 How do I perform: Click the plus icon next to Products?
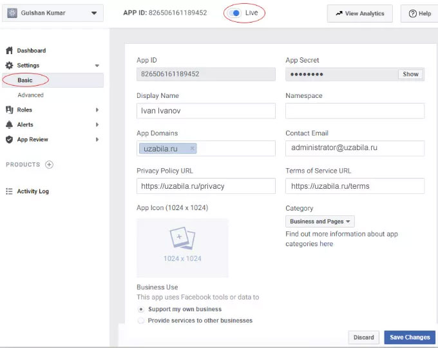pos(49,165)
